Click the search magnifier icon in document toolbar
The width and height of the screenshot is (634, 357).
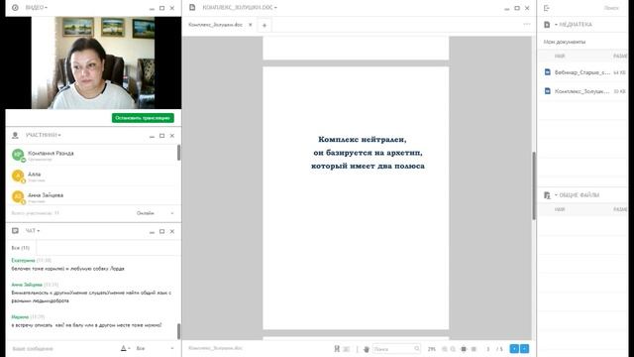point(417,348)
